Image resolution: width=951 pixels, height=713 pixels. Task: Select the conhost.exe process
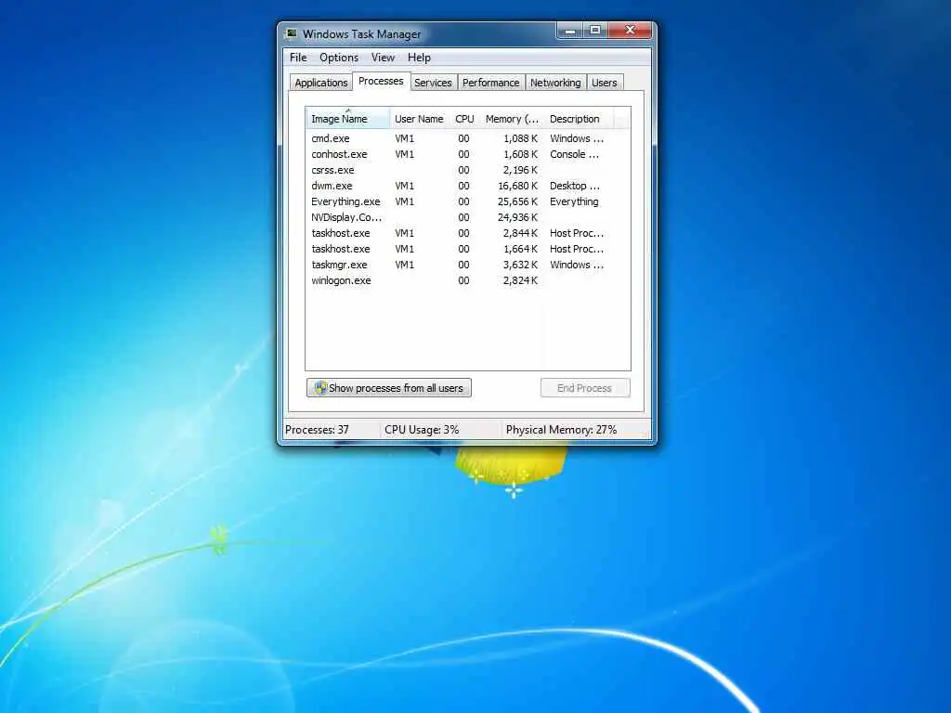click(468, 154)
